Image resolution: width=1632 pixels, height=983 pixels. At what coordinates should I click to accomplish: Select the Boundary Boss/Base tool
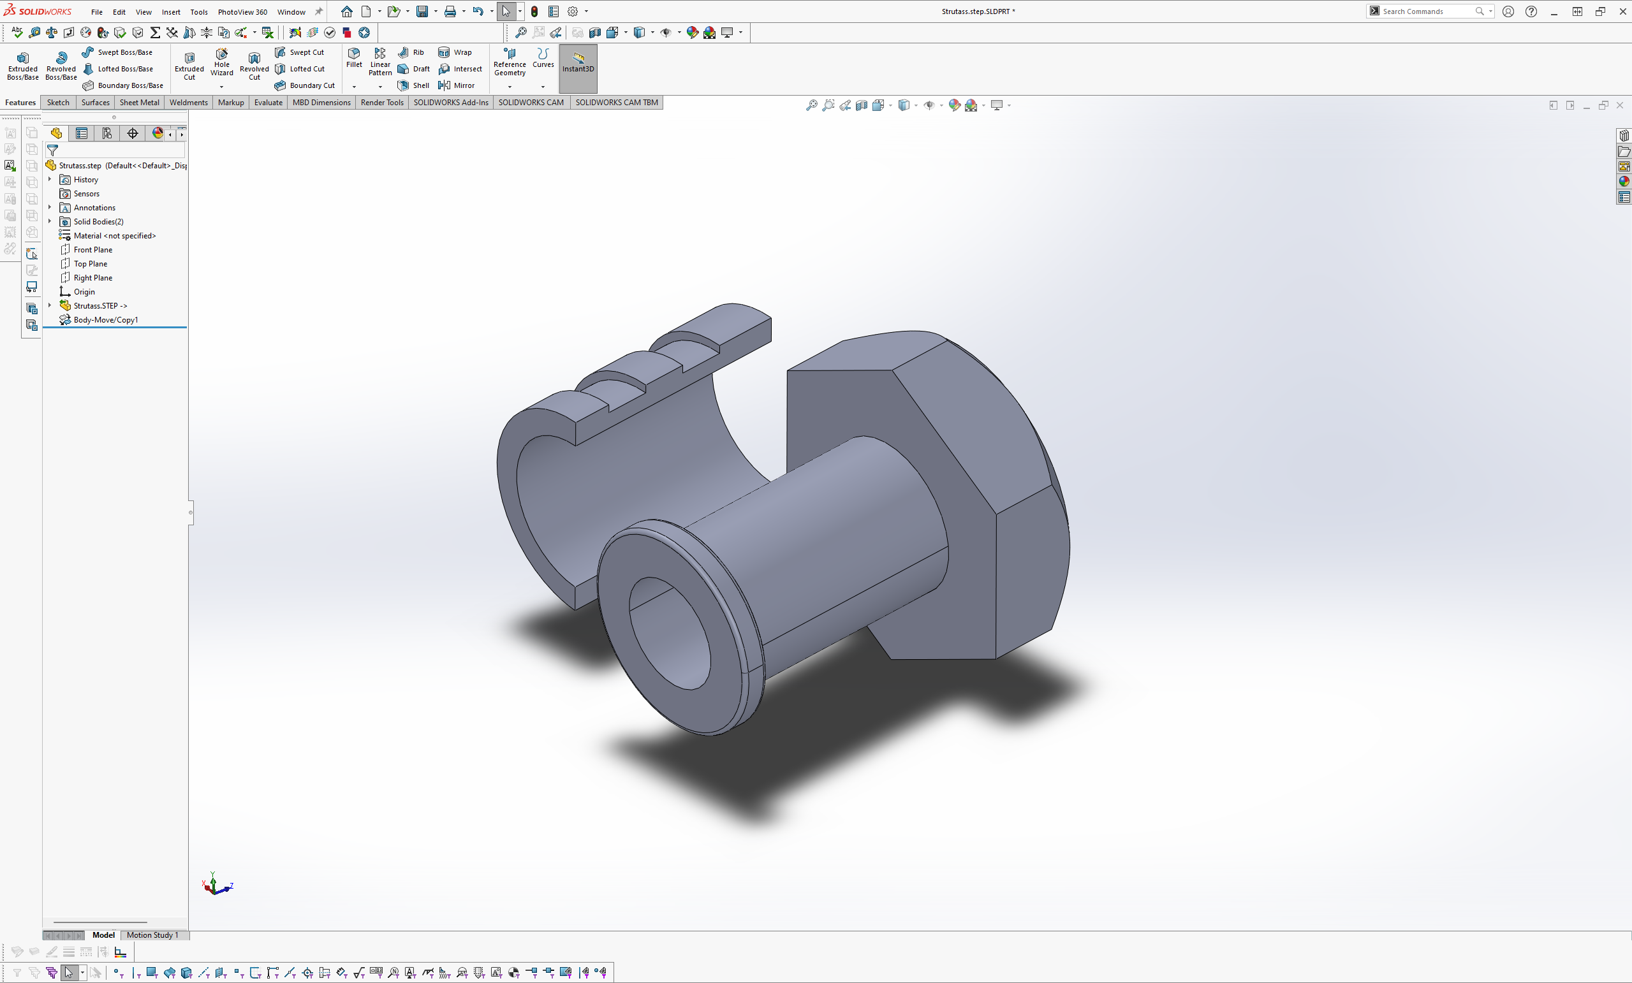[x=122, y=85]
